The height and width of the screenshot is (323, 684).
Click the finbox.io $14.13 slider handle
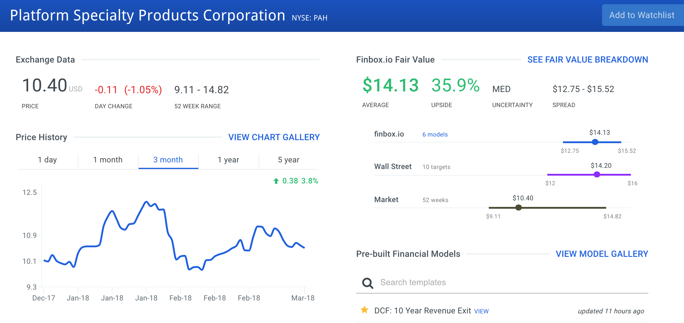coord(595,142)
